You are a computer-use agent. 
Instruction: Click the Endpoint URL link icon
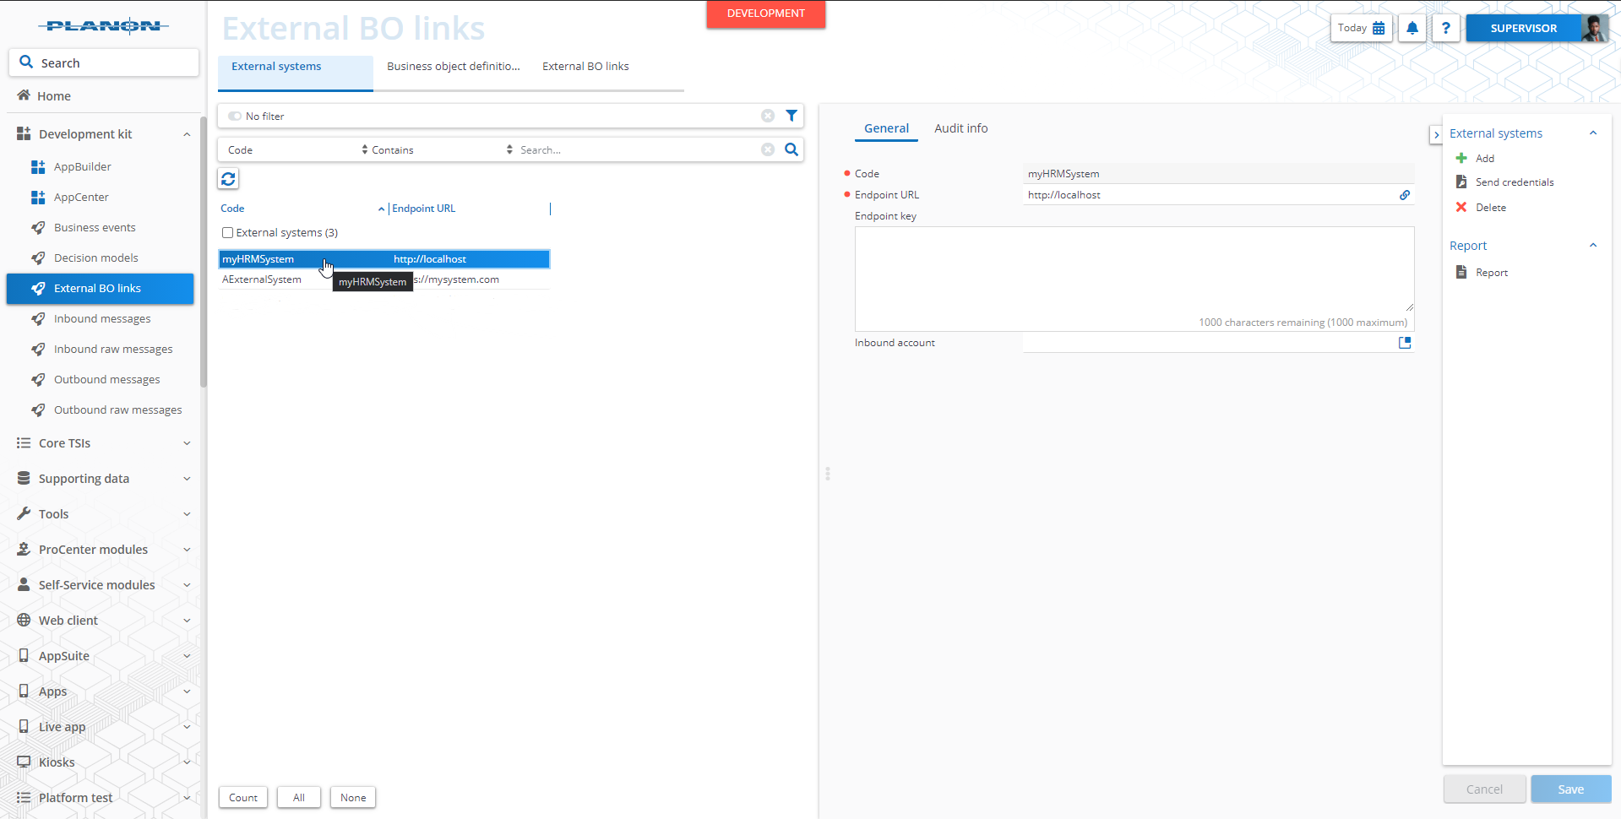coord(1404,195)
